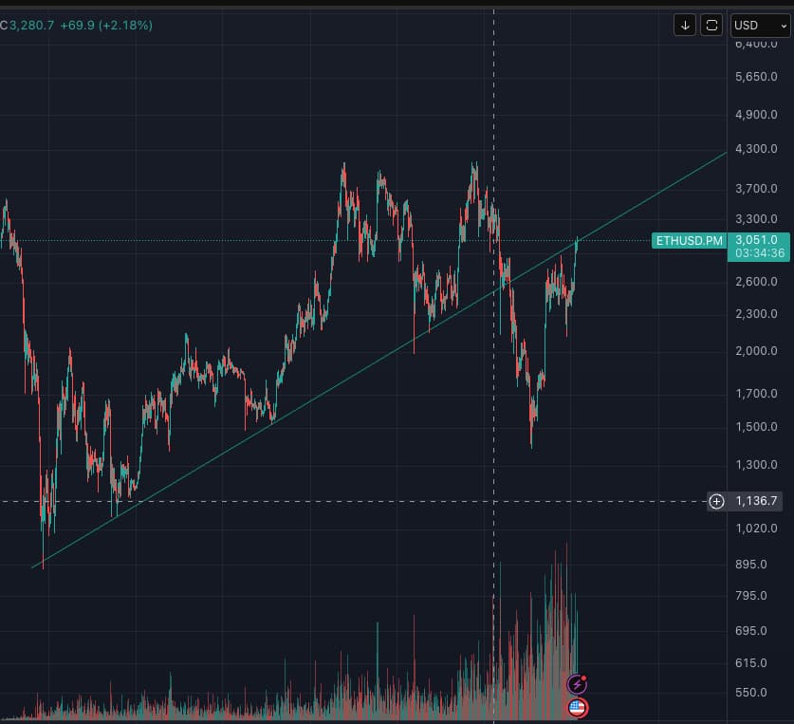This screenshot has height=724, width=794.
Task: Open the USD currency dropdown
Action: coord(758,26)
